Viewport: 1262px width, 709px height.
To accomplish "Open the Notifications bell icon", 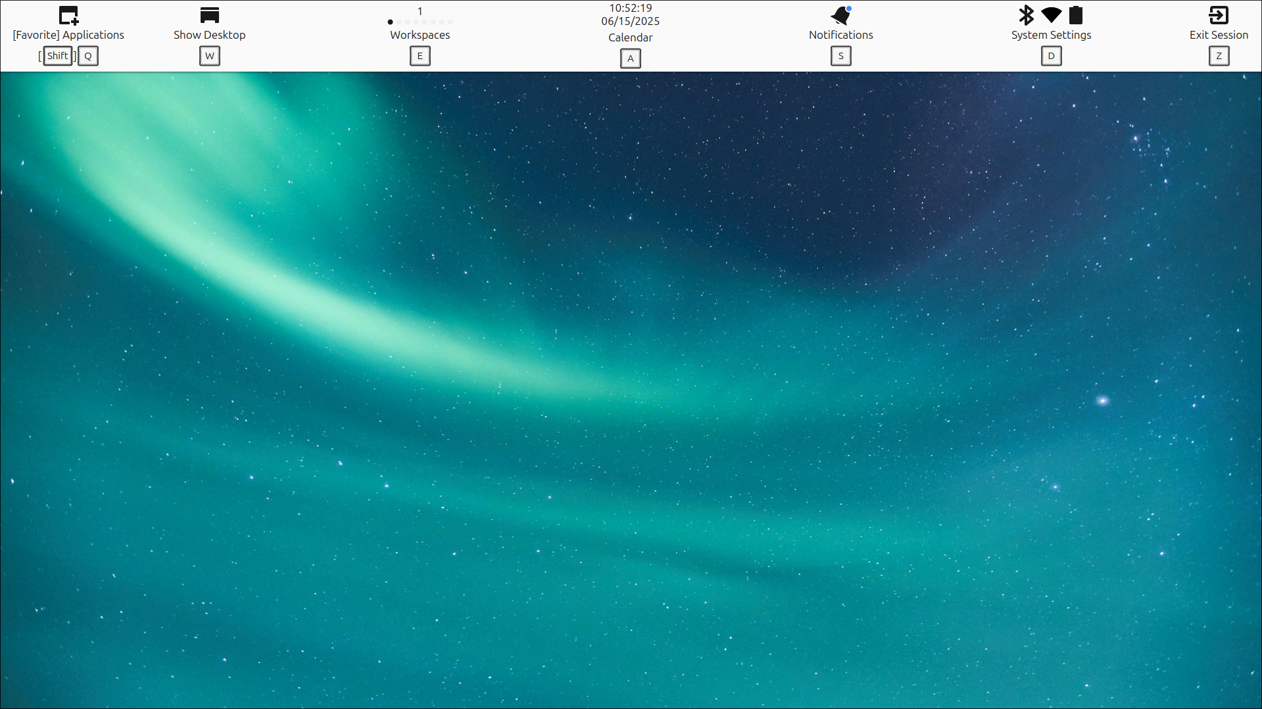I will click(x=841, y=15).
